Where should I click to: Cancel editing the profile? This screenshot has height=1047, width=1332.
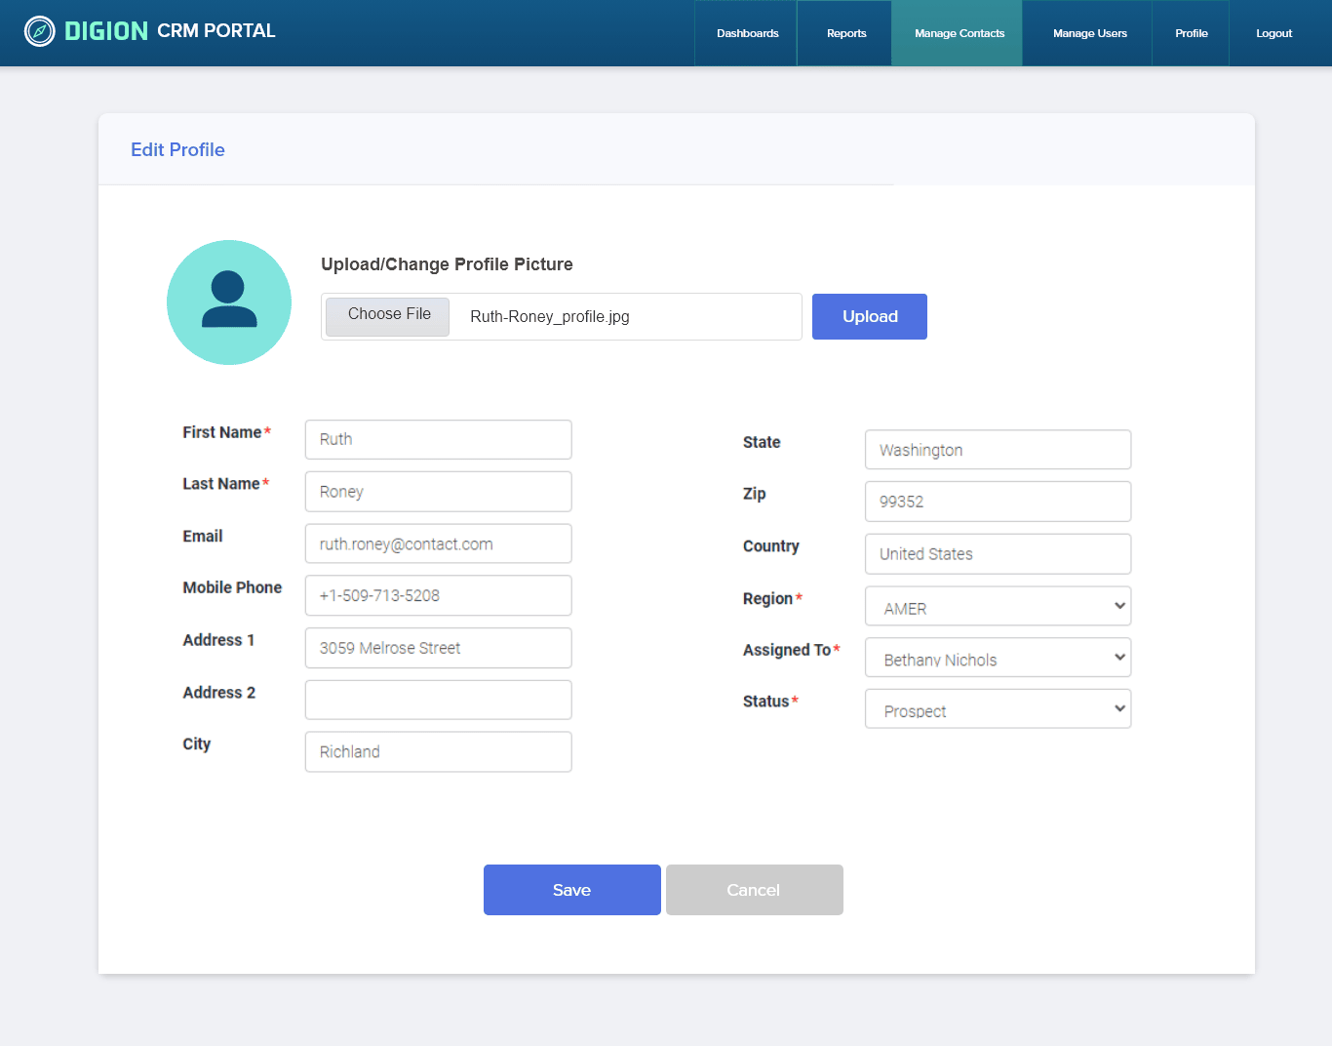[754, 890]
